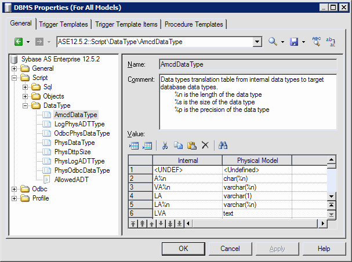Click the move row page down arrow
Image resolution: width=352 pixels, height=262 pixels.
tap(170, 224)
